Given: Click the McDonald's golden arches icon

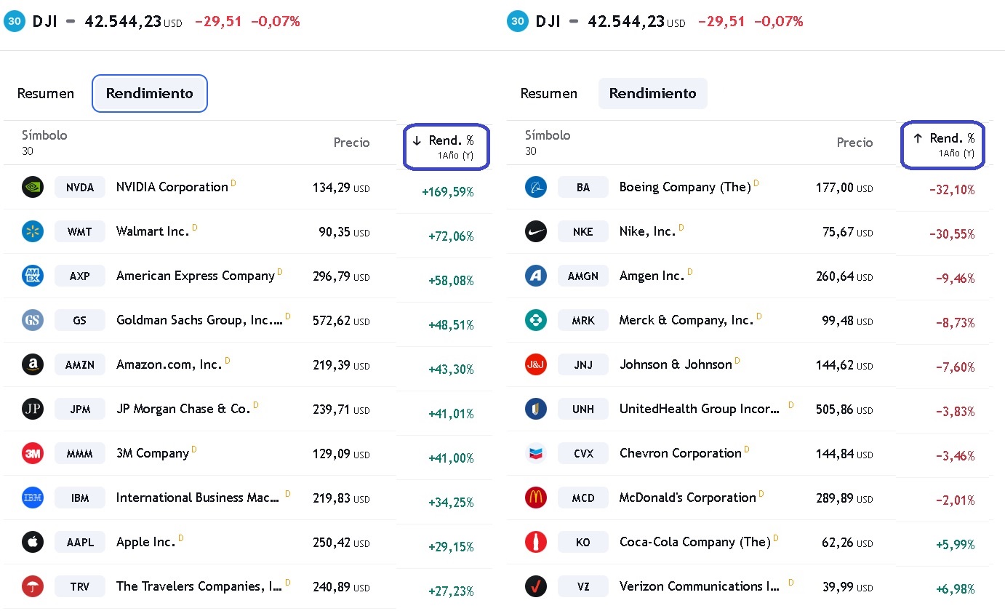Looking at the screenshot, I should click(x=536, y=498).
